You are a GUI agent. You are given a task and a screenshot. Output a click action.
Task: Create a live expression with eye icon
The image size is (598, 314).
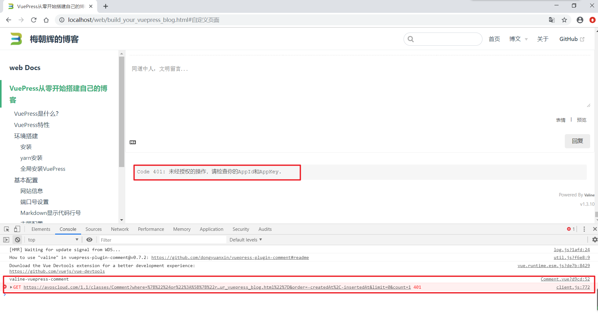[x=89, y=240]
